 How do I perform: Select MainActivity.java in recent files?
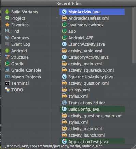pos(92,12)
